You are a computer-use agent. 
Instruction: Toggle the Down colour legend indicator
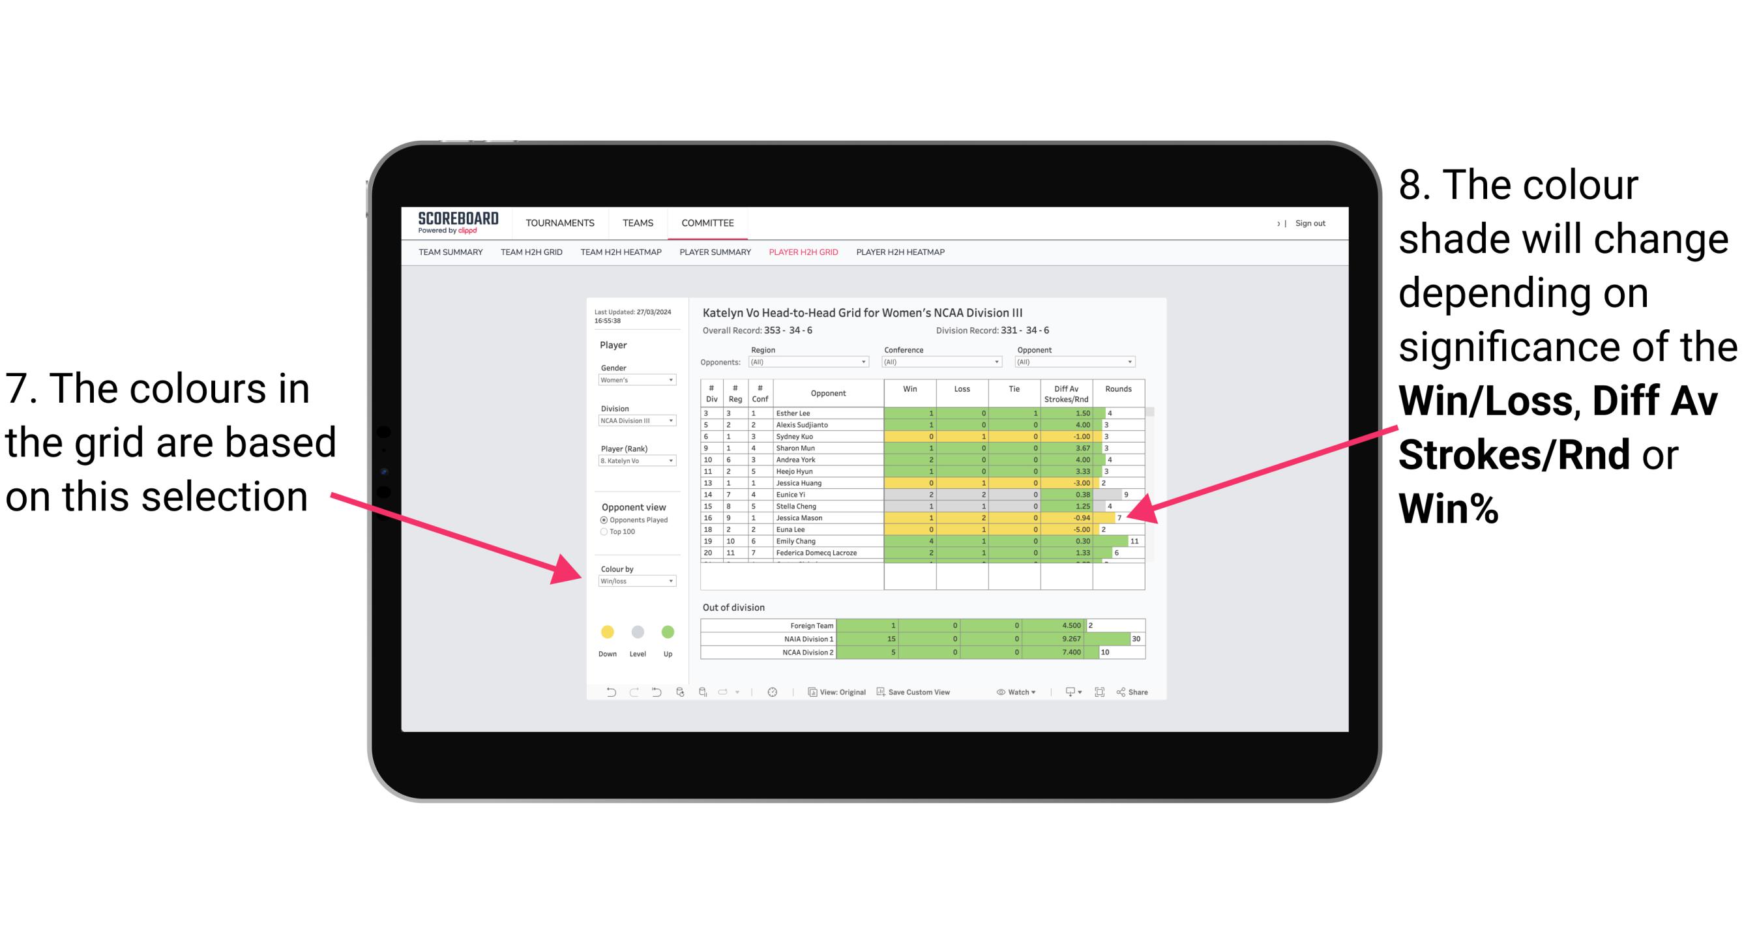point(606,632)
